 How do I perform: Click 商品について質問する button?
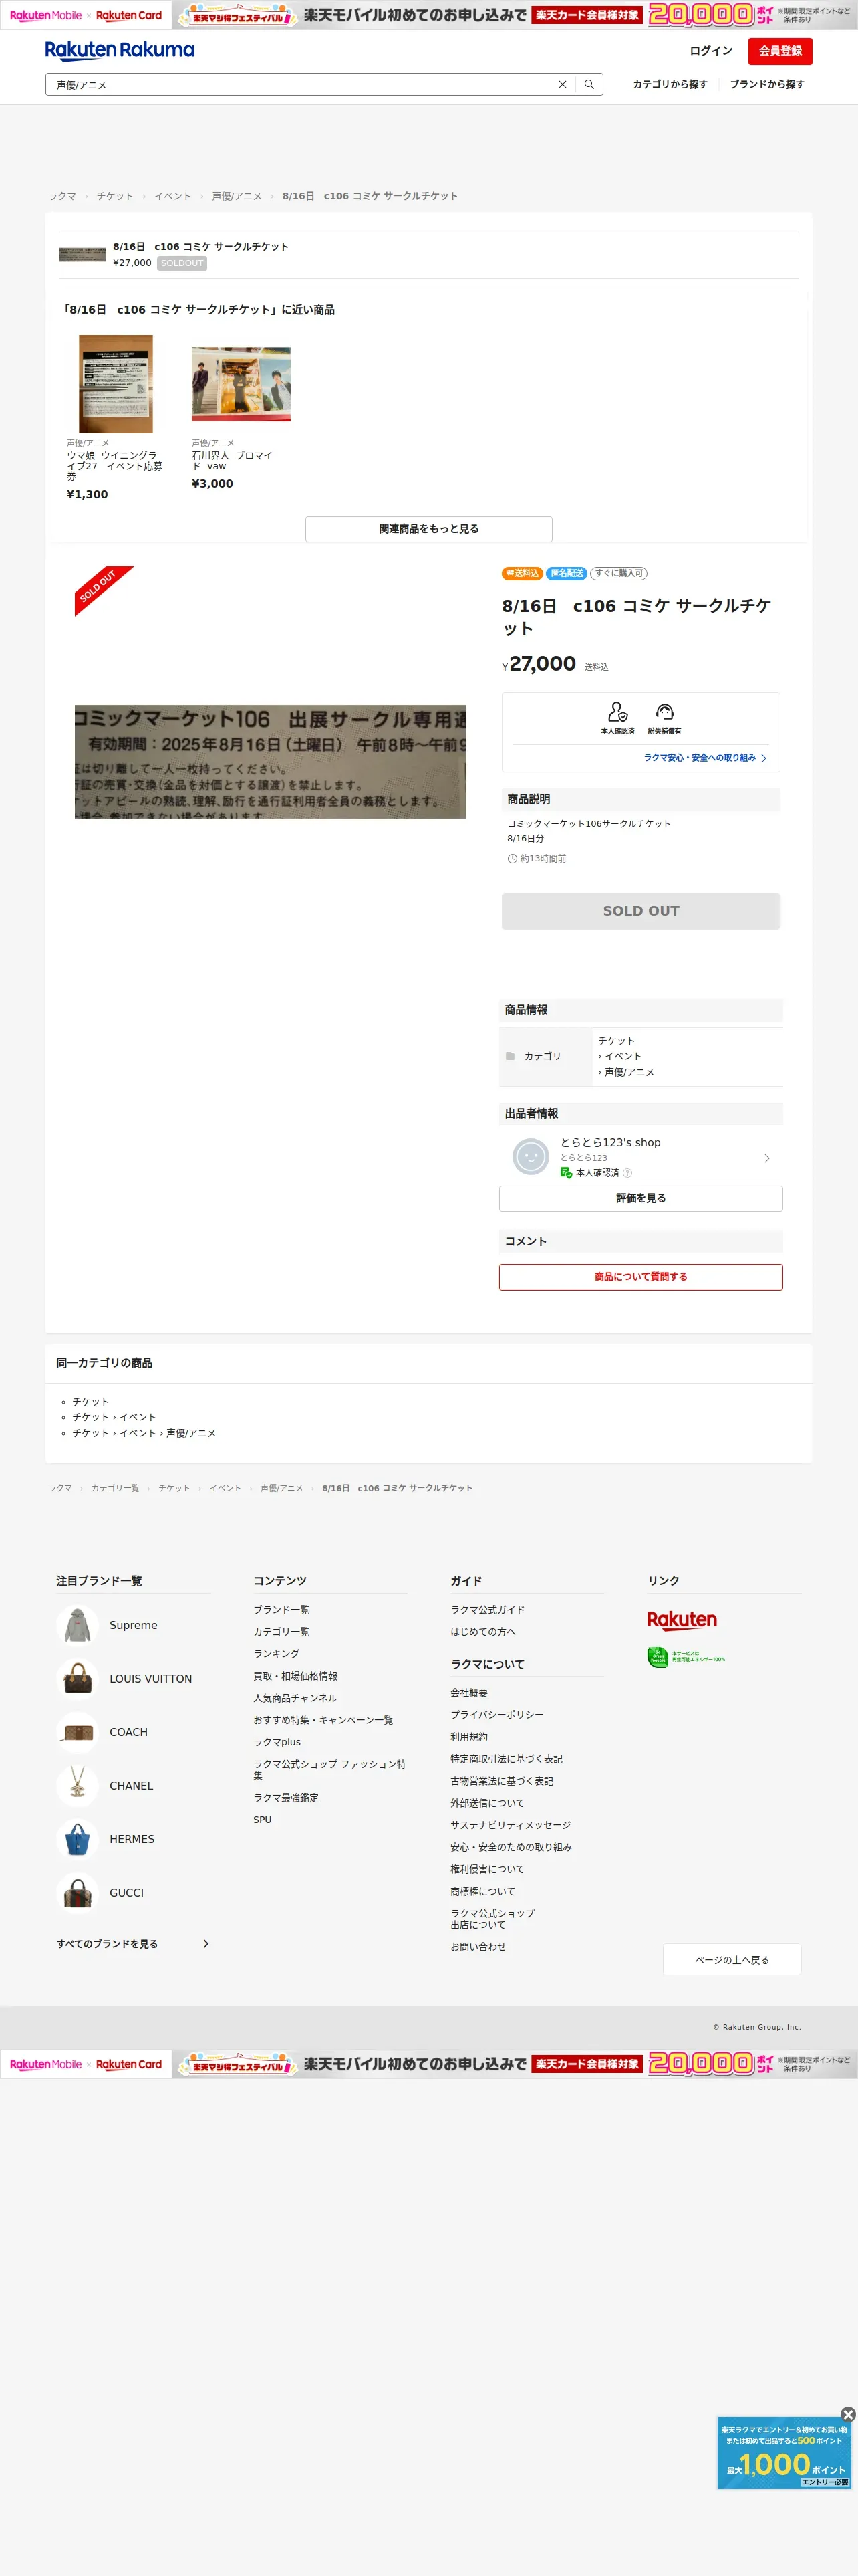click(641, 1277)
